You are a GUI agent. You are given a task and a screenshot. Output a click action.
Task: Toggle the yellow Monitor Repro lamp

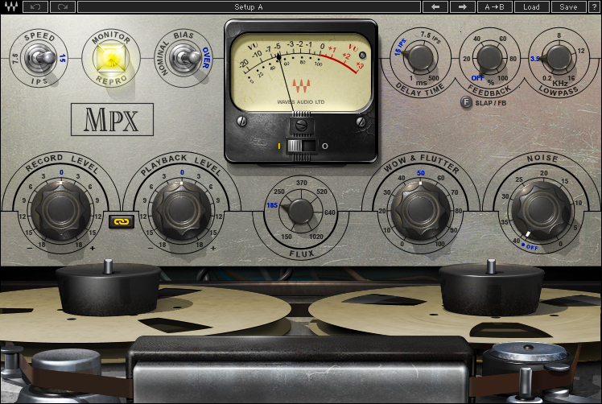pos(111,58)
